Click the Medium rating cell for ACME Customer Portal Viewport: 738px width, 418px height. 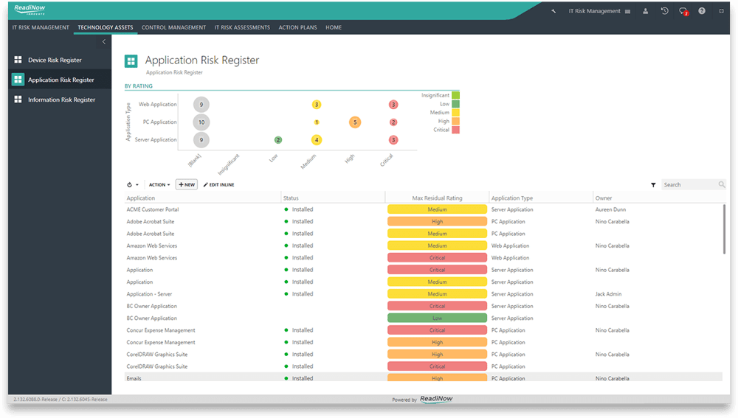437,209
